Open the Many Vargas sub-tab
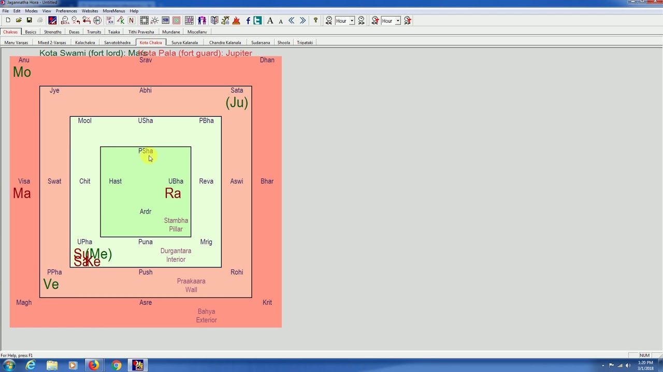The width and height of the screenshot is (663, 372). (16, 43)
